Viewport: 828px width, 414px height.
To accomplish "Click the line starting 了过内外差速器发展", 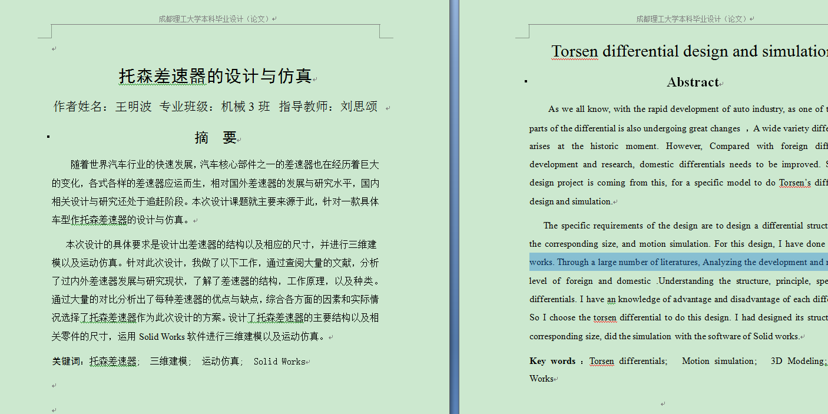I will click(x=216, y=281).
